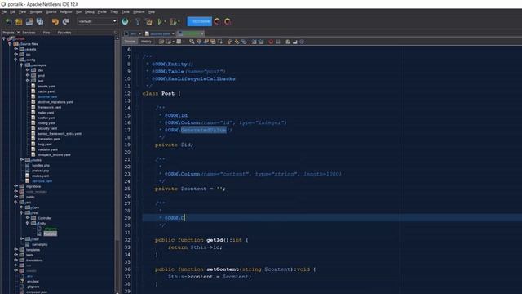Click the blue memory usage button

coord(199,21)
